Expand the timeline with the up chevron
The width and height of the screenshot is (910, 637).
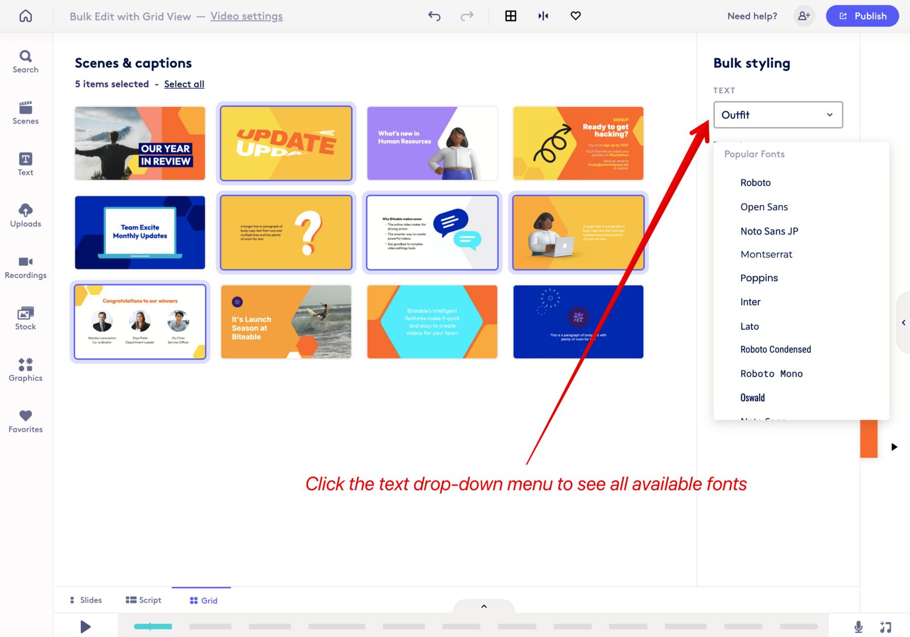point(484,606)
